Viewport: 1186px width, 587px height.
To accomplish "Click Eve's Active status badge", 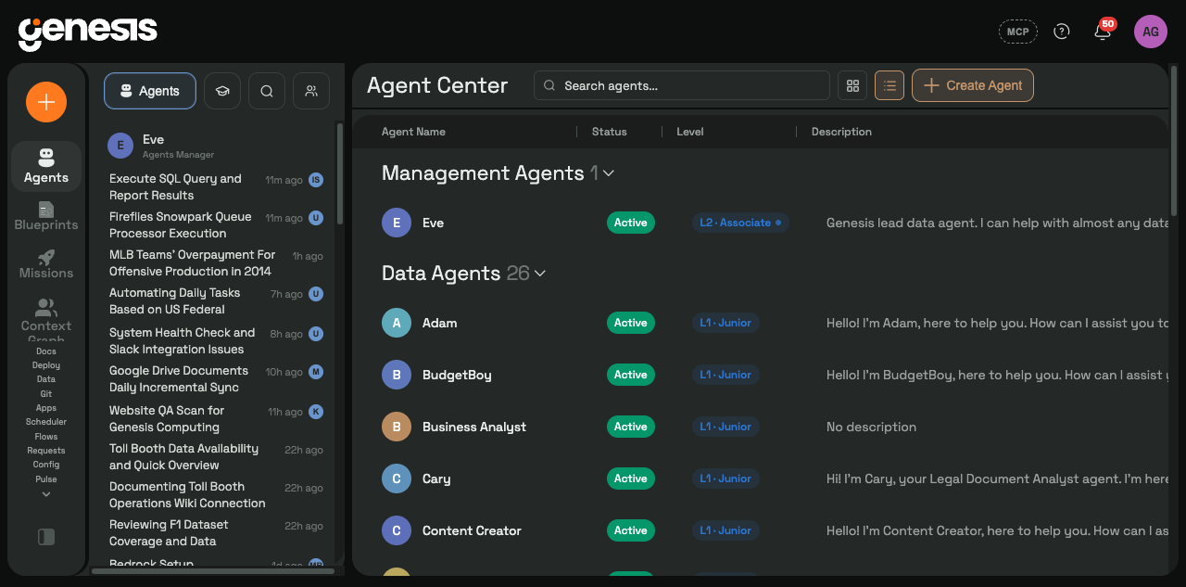I will 631,223.
